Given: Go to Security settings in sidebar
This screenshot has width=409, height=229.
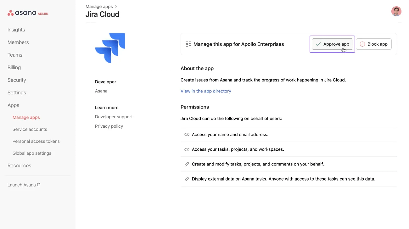Looking at the screenshot, I should coord(17,80).
